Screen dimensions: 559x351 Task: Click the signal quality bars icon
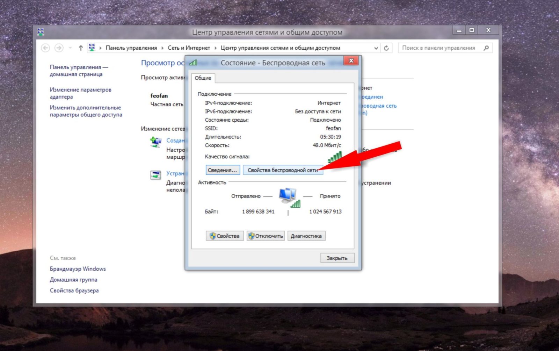coord(335,157)
